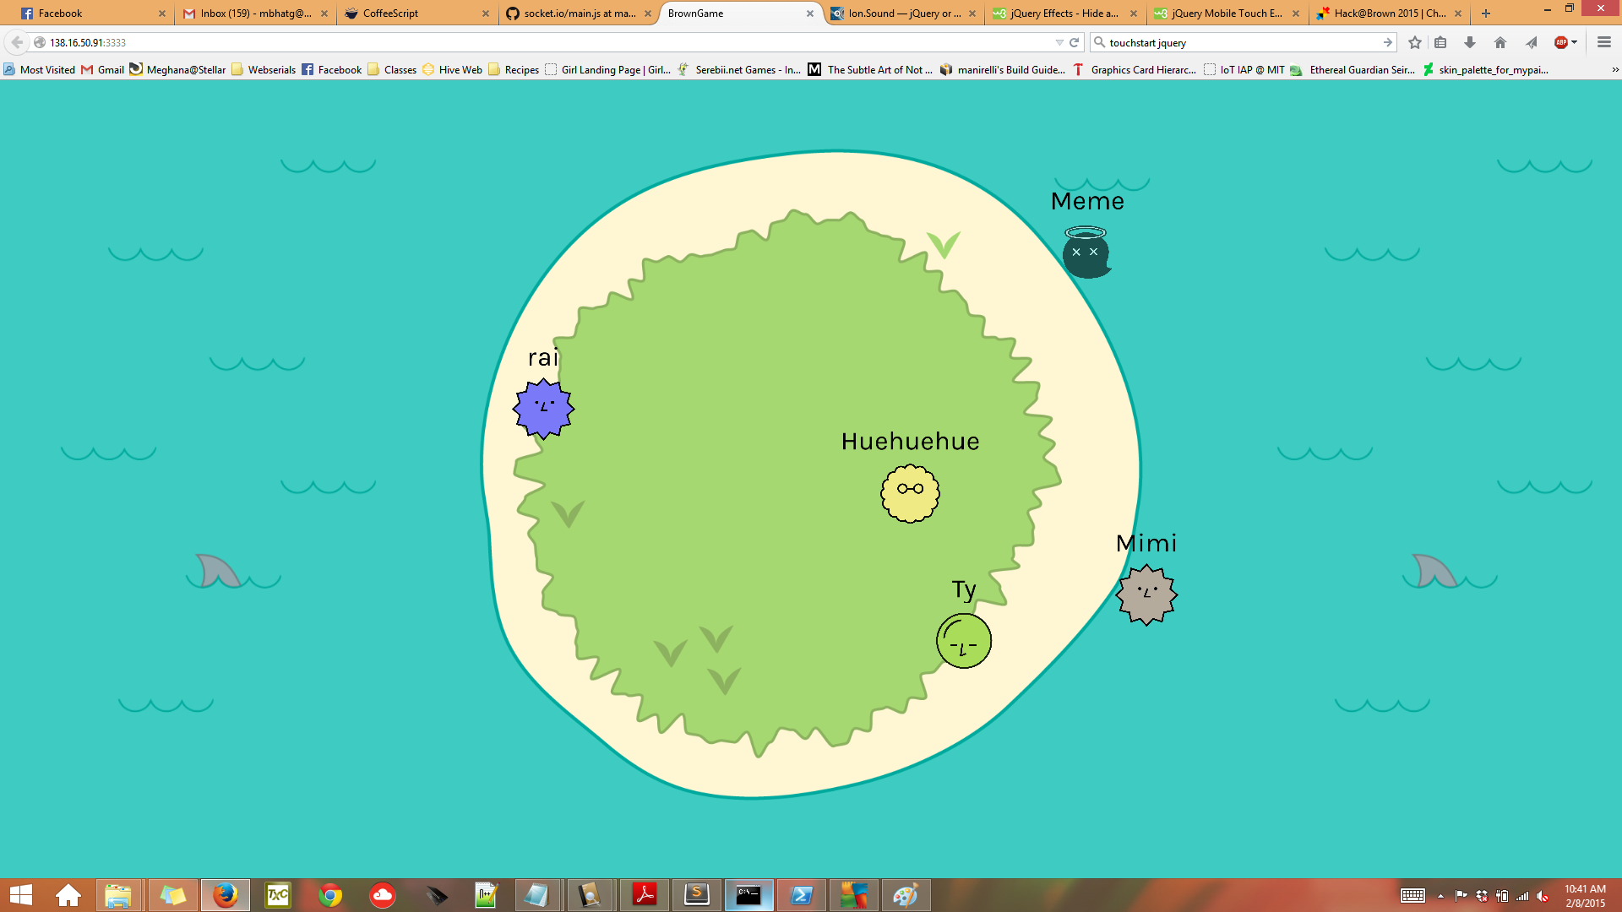Click the gray spiky Mimi character
The image size is (1622, 912).
(1146, 594)
